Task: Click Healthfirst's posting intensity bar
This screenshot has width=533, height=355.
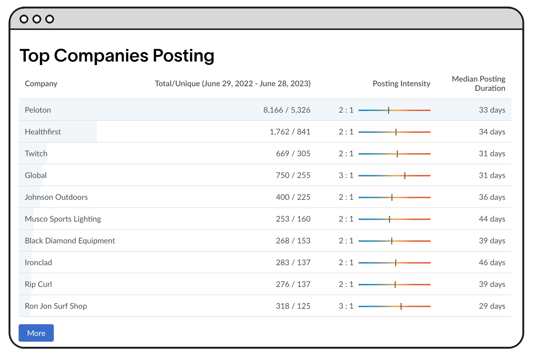Action: click(x=394, y=132)
